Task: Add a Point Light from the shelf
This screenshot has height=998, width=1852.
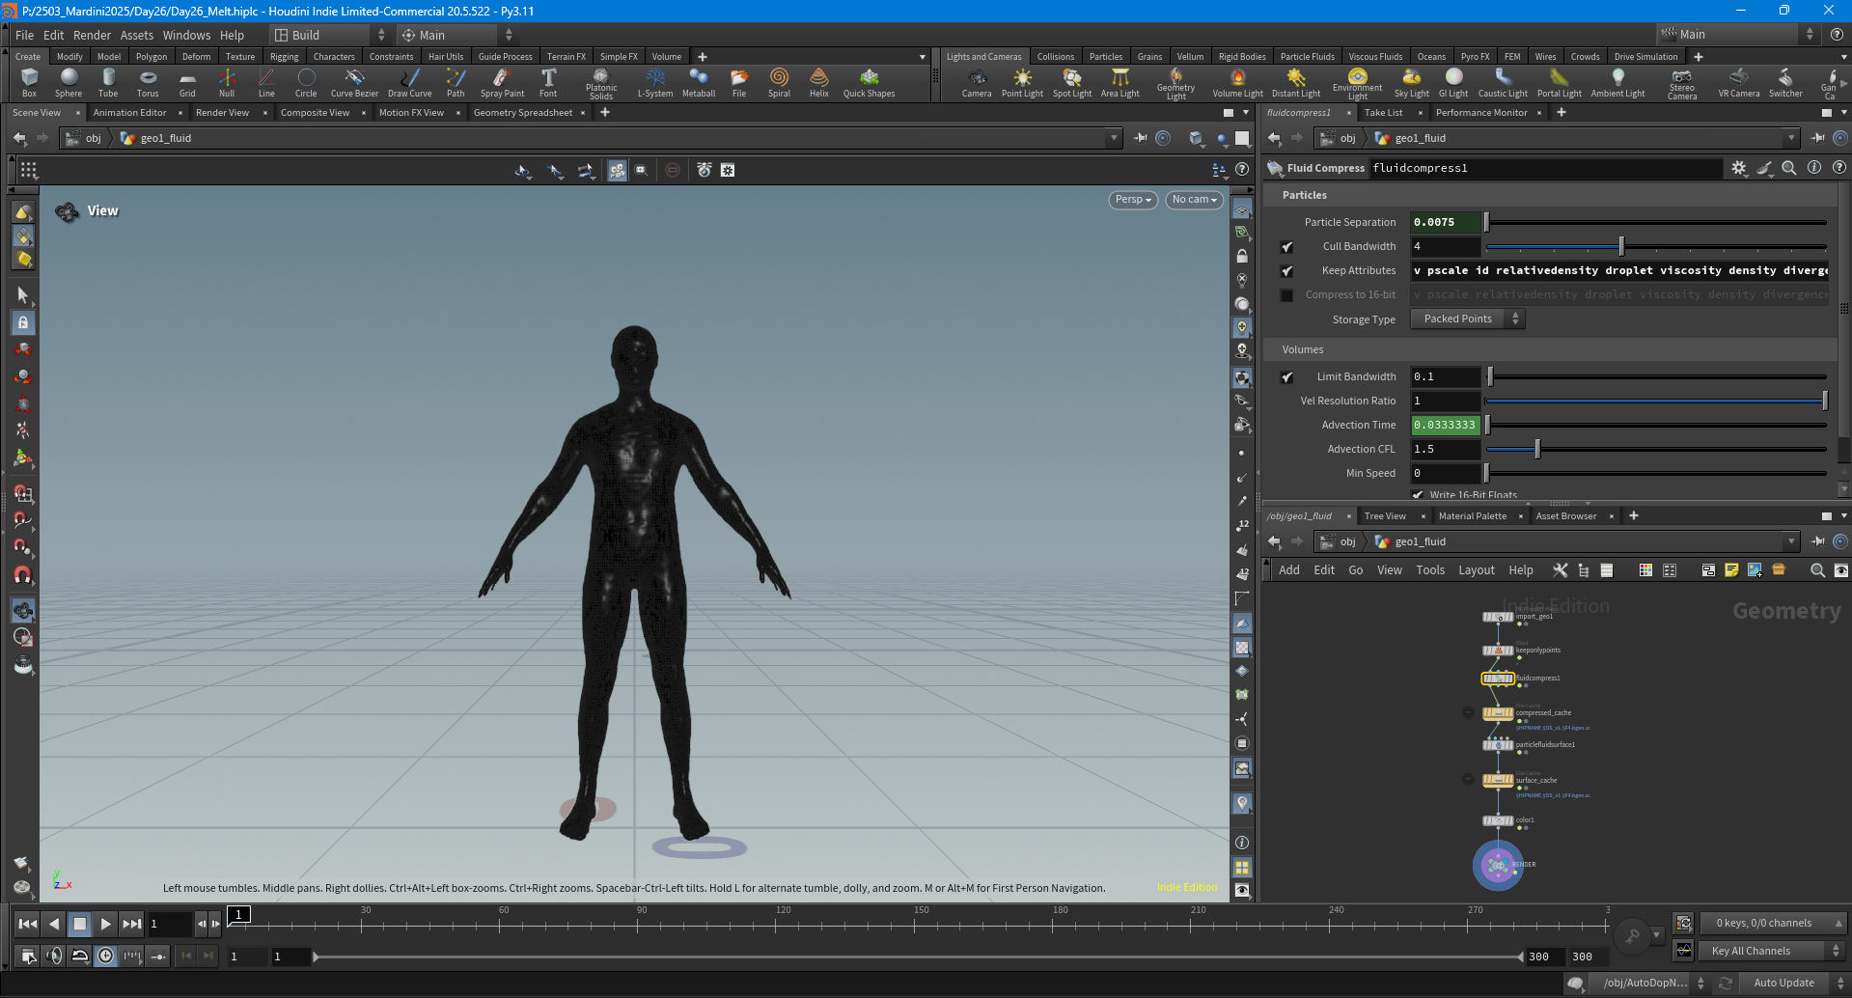Action: [1022, 82]
